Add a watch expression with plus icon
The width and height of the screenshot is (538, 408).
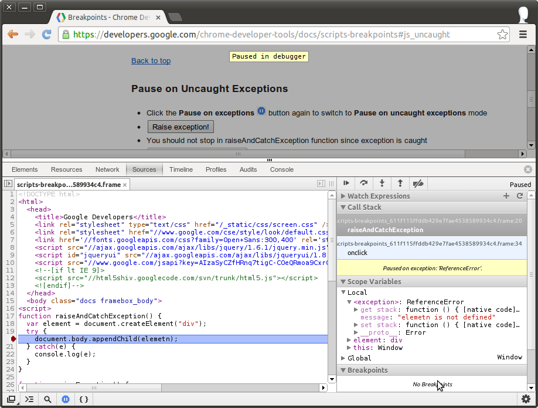[x=506, y=196]
